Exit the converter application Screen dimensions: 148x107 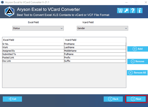click(x=12, y=99)
